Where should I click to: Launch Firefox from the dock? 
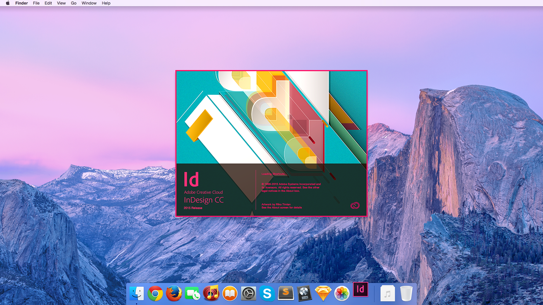coord(174,294)
